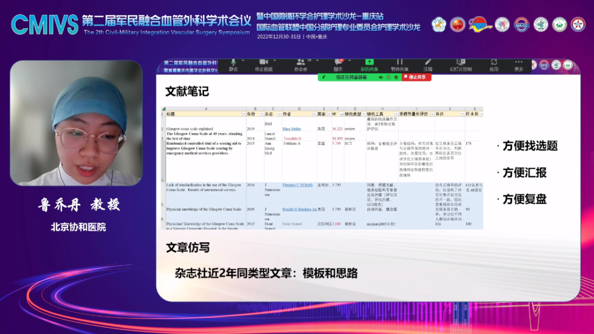Open the annotate pencil tool
Screen dimensions: 594x334
point(428,65)
